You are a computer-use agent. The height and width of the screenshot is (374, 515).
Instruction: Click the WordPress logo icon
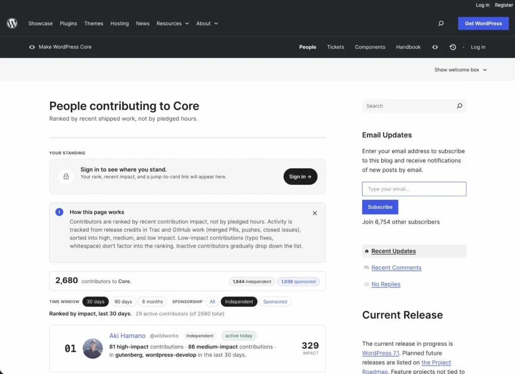point(12,23)
